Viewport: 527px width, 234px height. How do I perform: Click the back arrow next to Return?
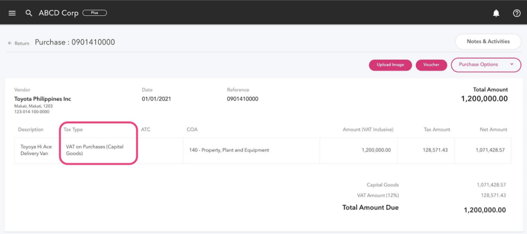pos(10,43)
